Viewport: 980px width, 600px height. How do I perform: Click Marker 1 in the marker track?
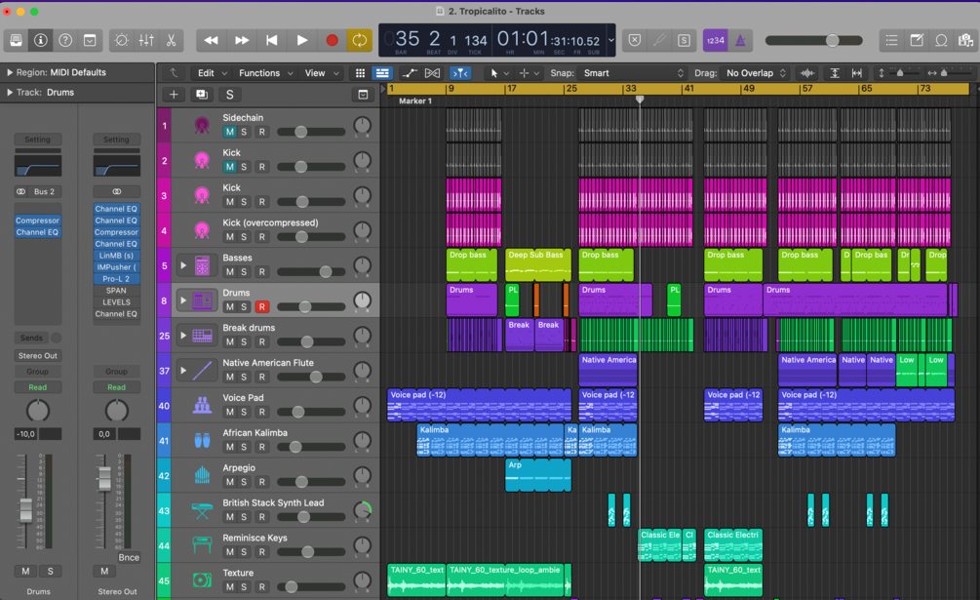tap(415, 100)
